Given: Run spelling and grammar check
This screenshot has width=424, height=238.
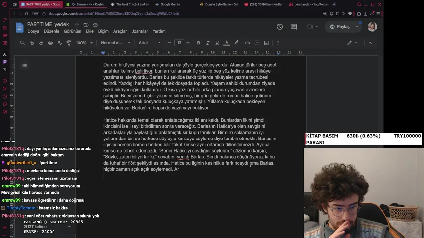Looking at the screenshot, I should pos(60,43).
